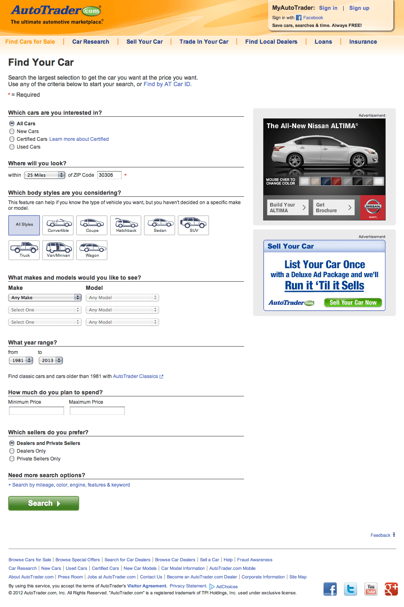
Task: Open Learn more about Certified link
Action: 79,139
